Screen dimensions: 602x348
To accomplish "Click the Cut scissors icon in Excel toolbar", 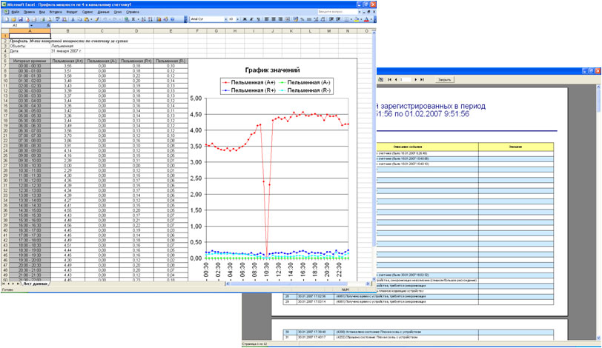I will pos(73,19).
